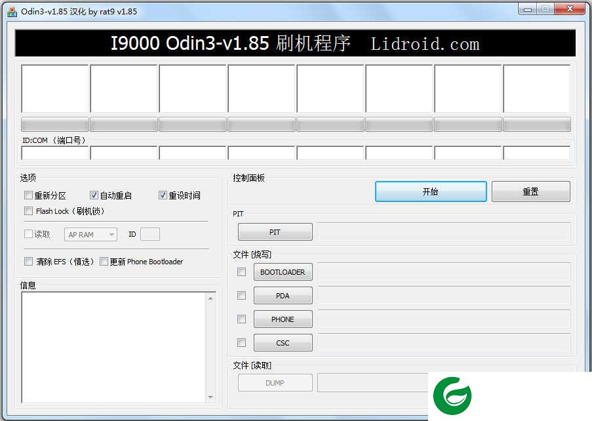Tick the checkbox beside PDA
The image size is (592, 421).
(x=242, y=295)
